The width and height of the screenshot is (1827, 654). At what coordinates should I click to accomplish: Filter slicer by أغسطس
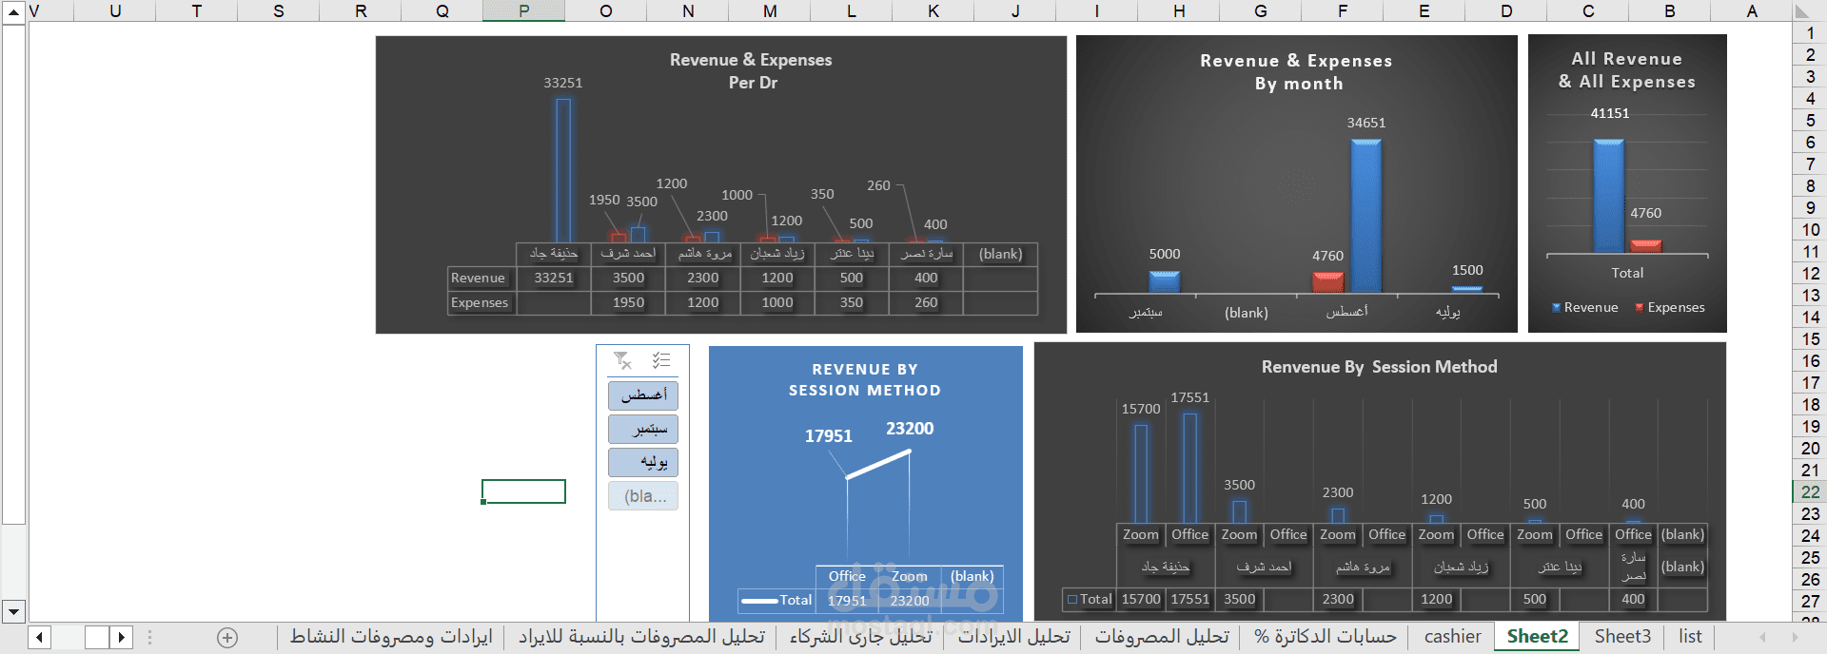click(643, 394)
